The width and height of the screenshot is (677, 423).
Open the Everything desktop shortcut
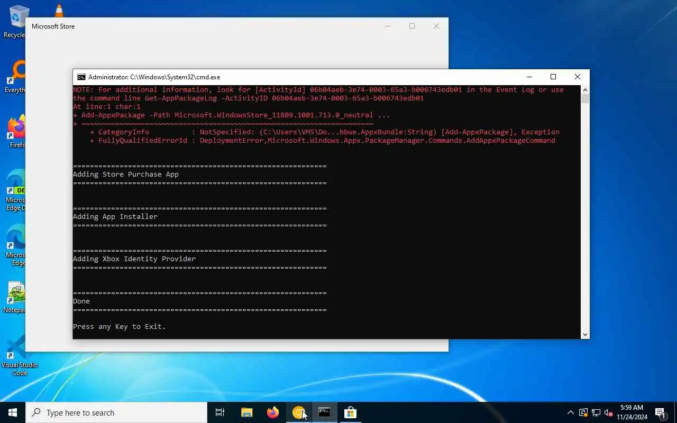tap(16, 78)
